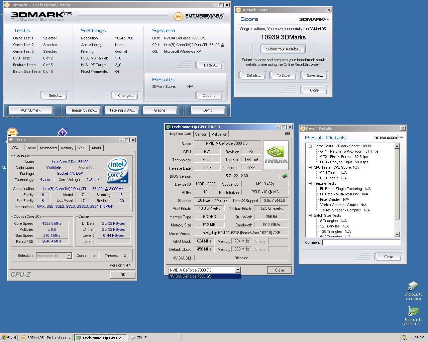The width and height of the screenshot is (428, 342).
Task: Collapse the Game Tests tree node
Action: (310, 146)
